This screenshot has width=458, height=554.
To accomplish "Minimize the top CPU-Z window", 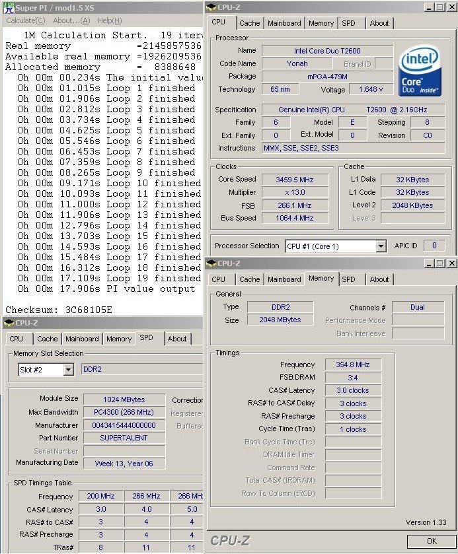I will click(429, 7).
